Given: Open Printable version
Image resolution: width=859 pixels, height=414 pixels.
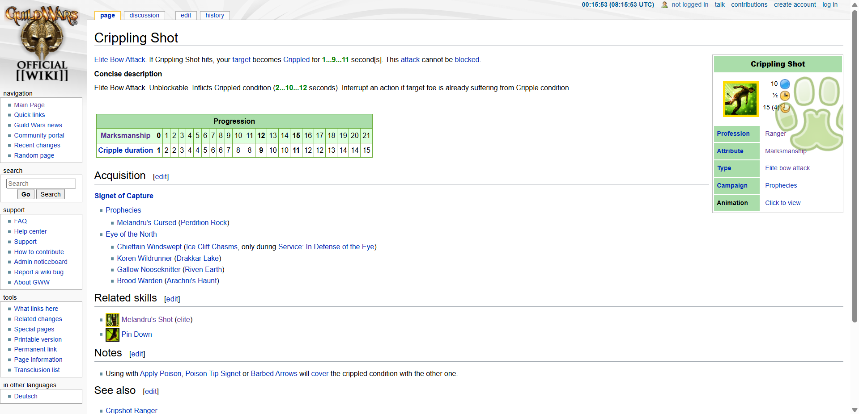Looking at the screenshot, I should tap(38, 339).
